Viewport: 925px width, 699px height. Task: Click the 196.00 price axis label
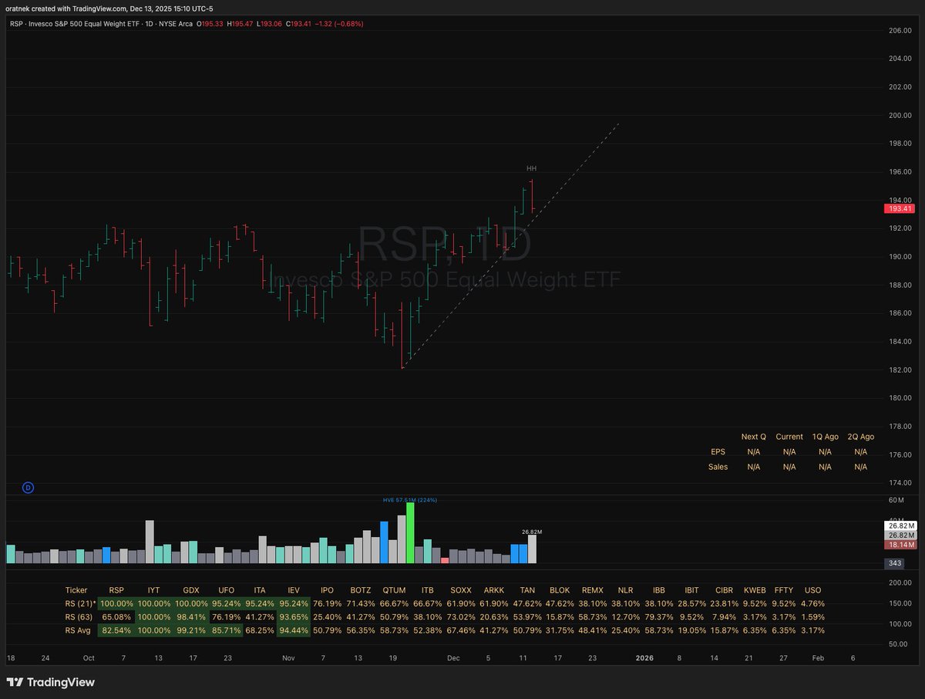pyautogui.click(x=900, y=172)
